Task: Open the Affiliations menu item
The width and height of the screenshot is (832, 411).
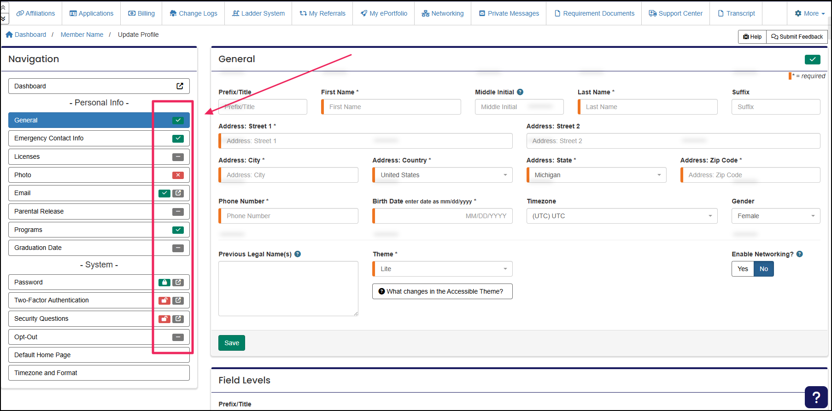Action: click(x=35, y=13)
